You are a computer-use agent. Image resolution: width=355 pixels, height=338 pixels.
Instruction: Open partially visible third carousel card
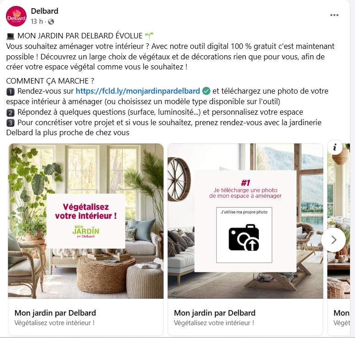click(x=339, y=240)
